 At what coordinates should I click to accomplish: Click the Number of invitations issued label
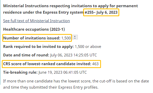tap(32, 38)
